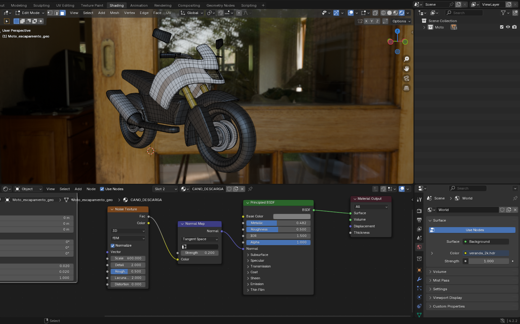Screen dimensions: 520x324
Task: Uncheck Use Nodes in node editor
Action: click(102, 189)
